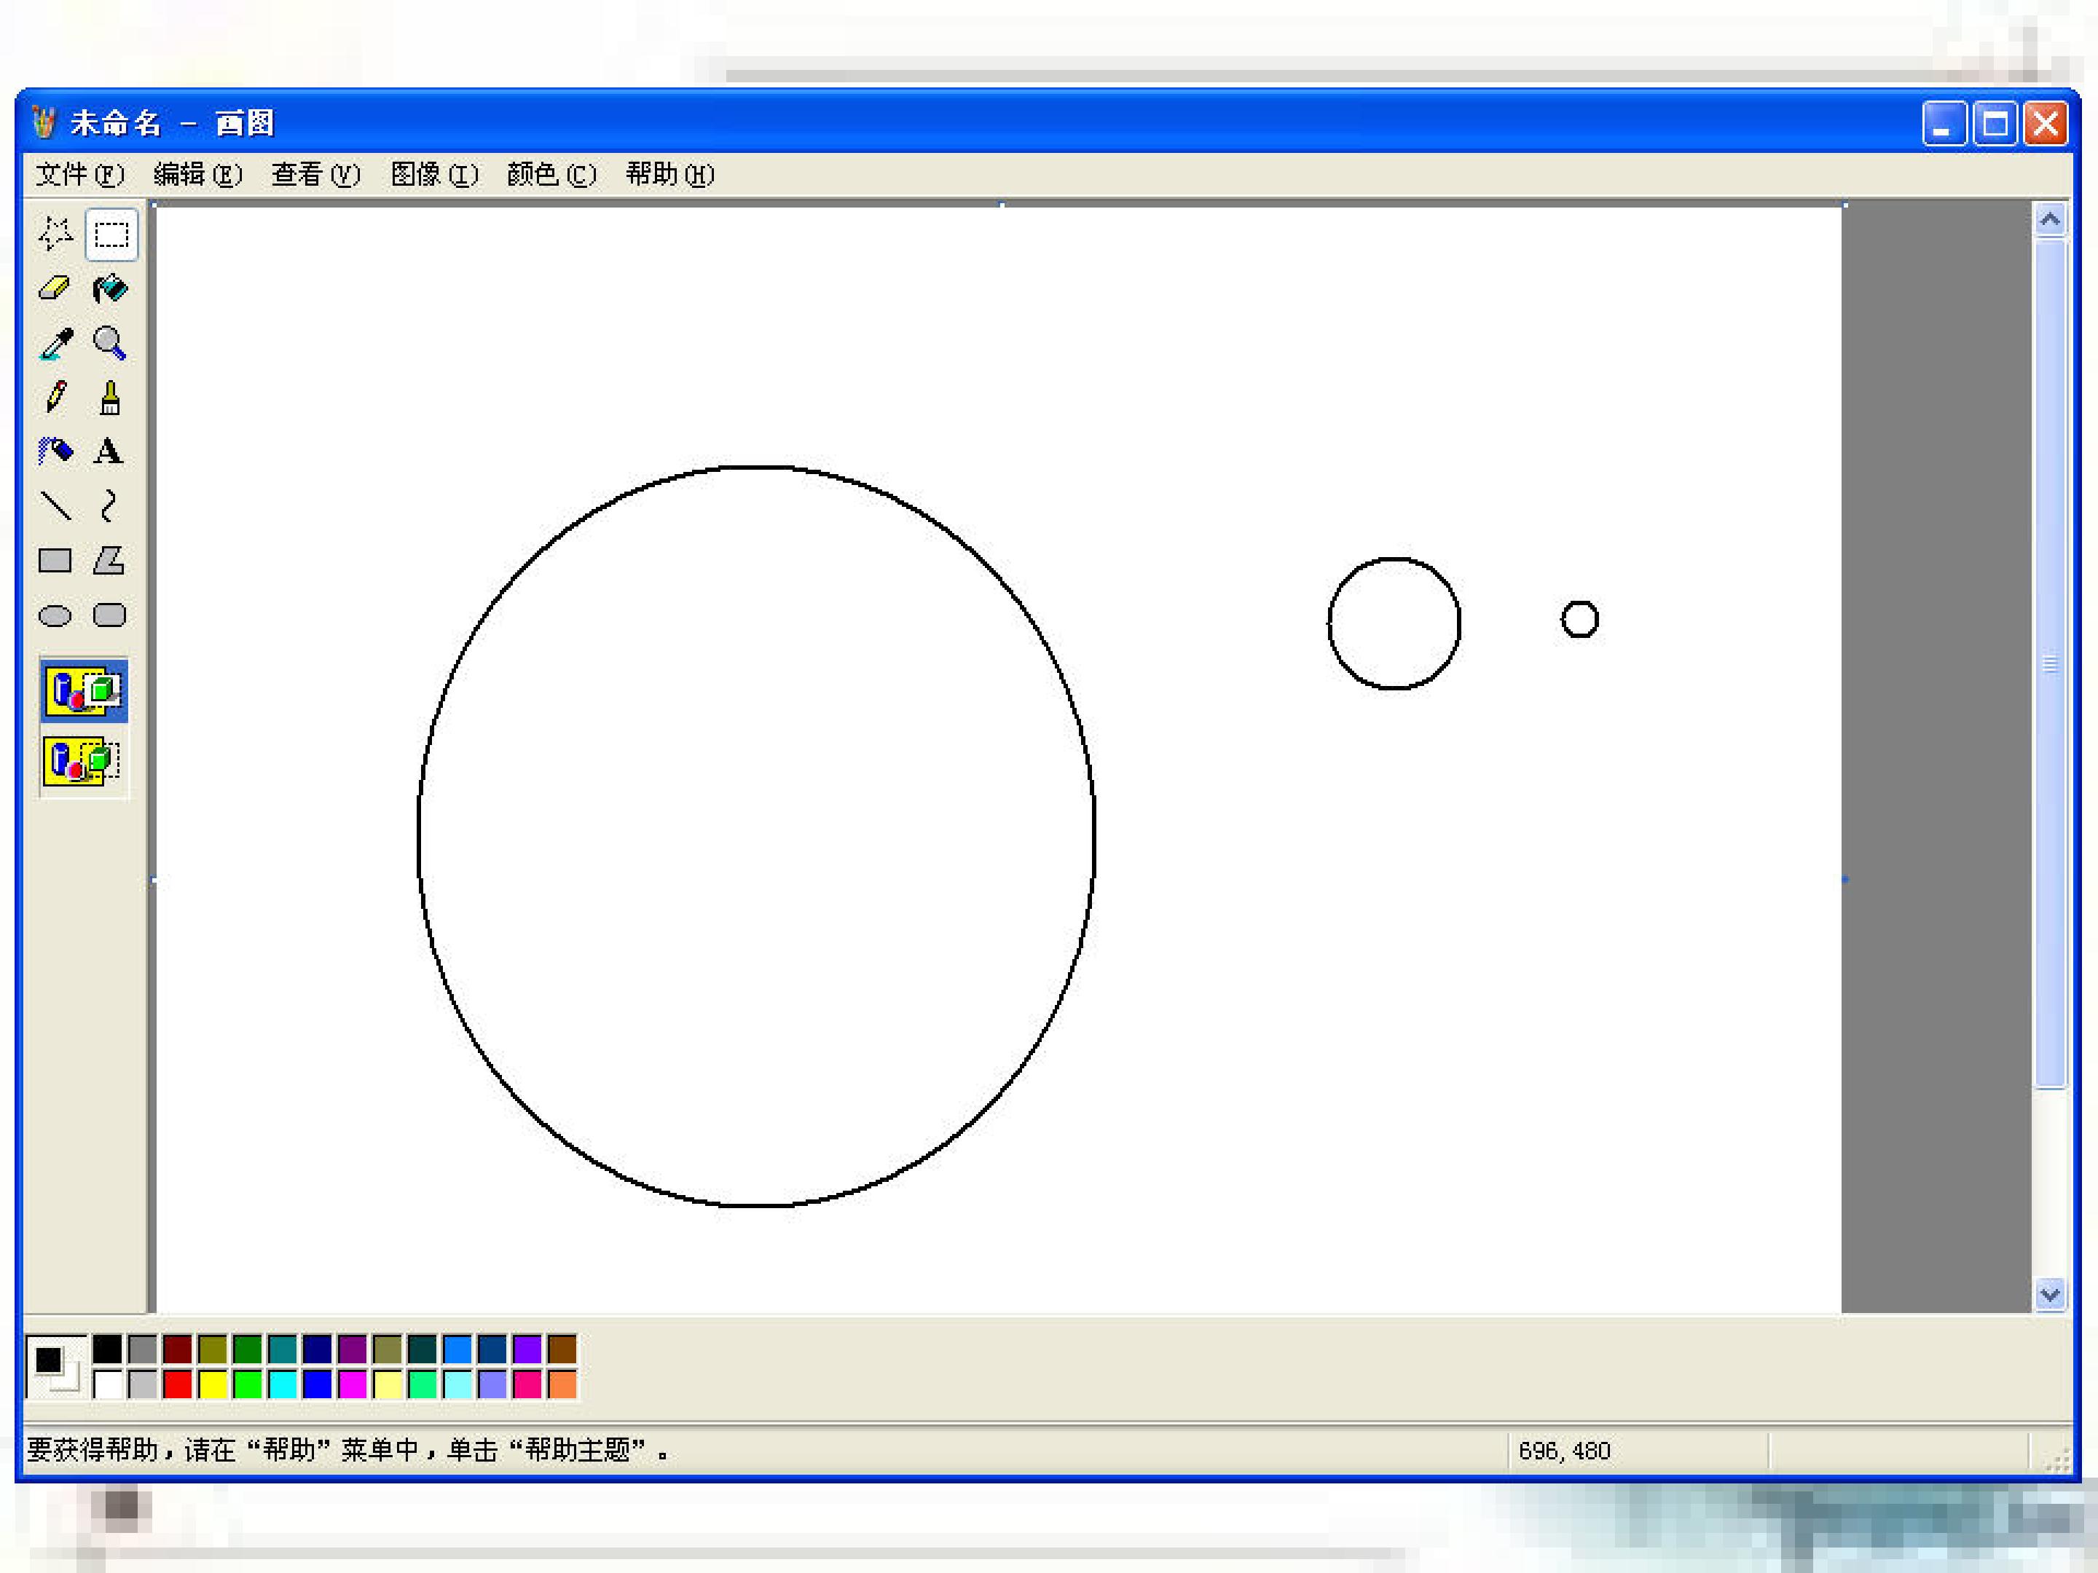Choose the Line tool

pyautogui.click(x=55, y=506)
